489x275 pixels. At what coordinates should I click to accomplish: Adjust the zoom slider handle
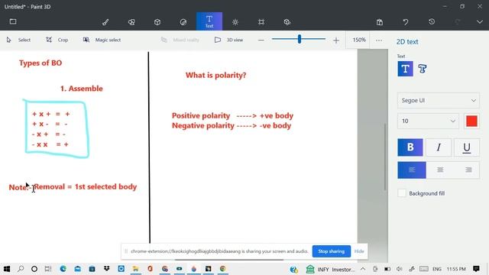[x=300, y=39]
